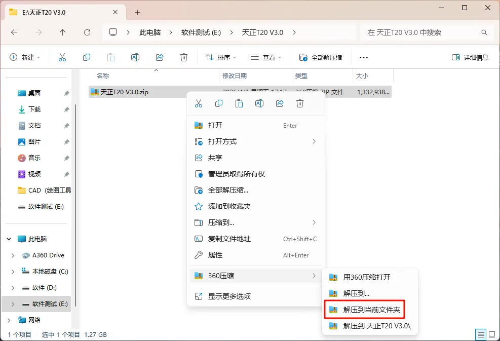The image size is (500, 341).
Task: Open the 压缩到... submenu
Action: pos(256,222)
